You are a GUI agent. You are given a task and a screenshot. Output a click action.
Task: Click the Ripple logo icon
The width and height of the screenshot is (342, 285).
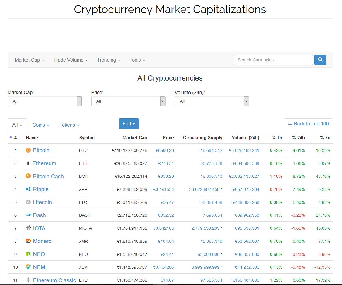[28, 189]
